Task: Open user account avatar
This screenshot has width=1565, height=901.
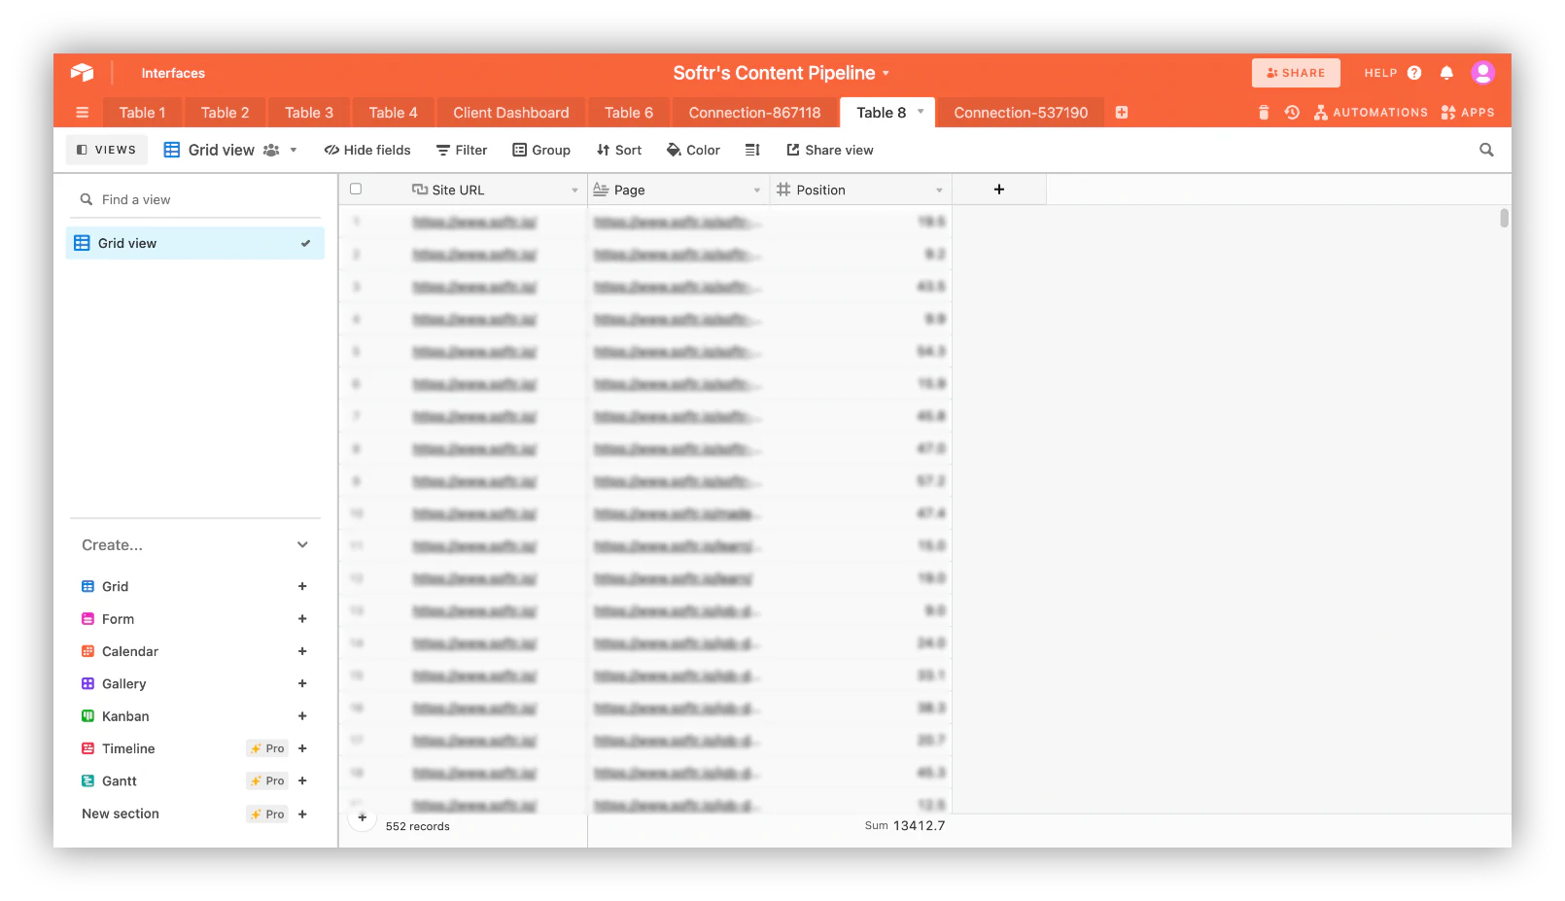Action: point(1482,73)
